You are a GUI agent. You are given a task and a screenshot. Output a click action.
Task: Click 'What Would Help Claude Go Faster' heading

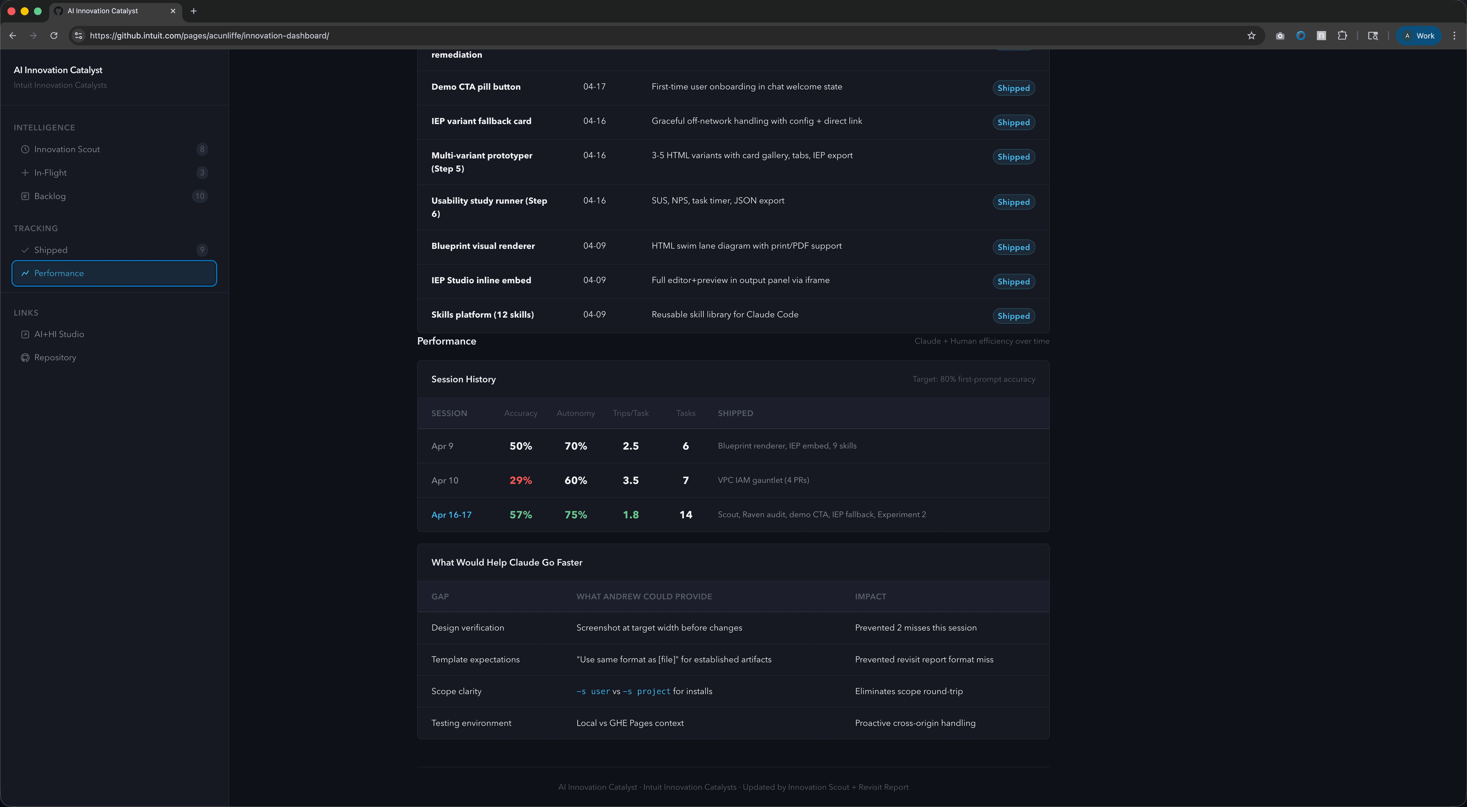[x=506, y=562]
